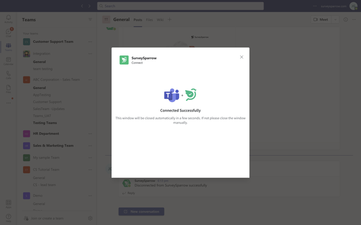Open the Testing Teams channel
361x225 pixels.
(45, 122)
